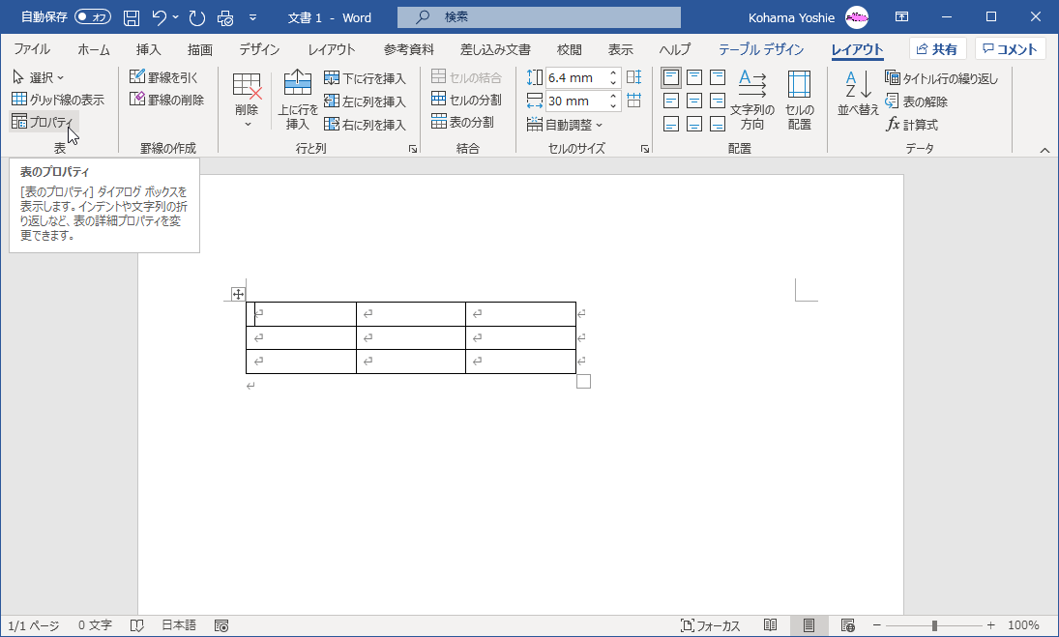Screen dimensions: 1059x637
Task: Select align top center icon
Action: click(x=694, y=77)
